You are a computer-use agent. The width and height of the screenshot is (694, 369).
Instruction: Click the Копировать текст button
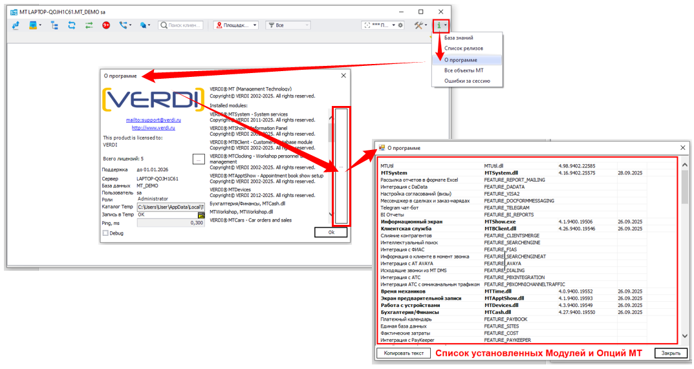click(x=404, y=353)
